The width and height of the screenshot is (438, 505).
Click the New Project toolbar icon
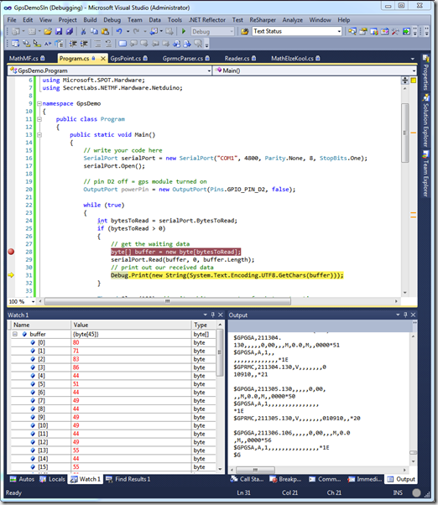point(15,31)
